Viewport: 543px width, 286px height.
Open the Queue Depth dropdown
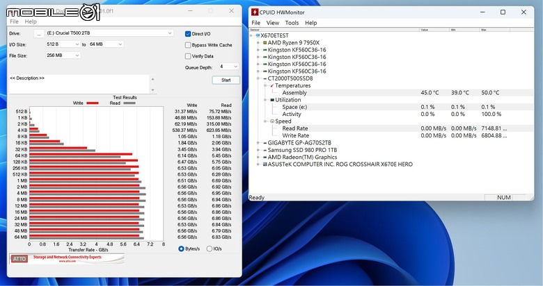coord(229,67)
